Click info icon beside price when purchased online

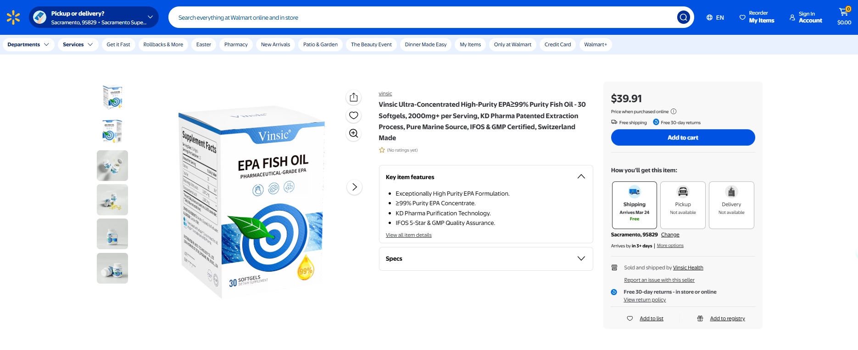[x=674, y=111]
